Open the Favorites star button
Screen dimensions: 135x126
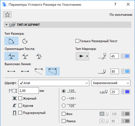point(7,15)
